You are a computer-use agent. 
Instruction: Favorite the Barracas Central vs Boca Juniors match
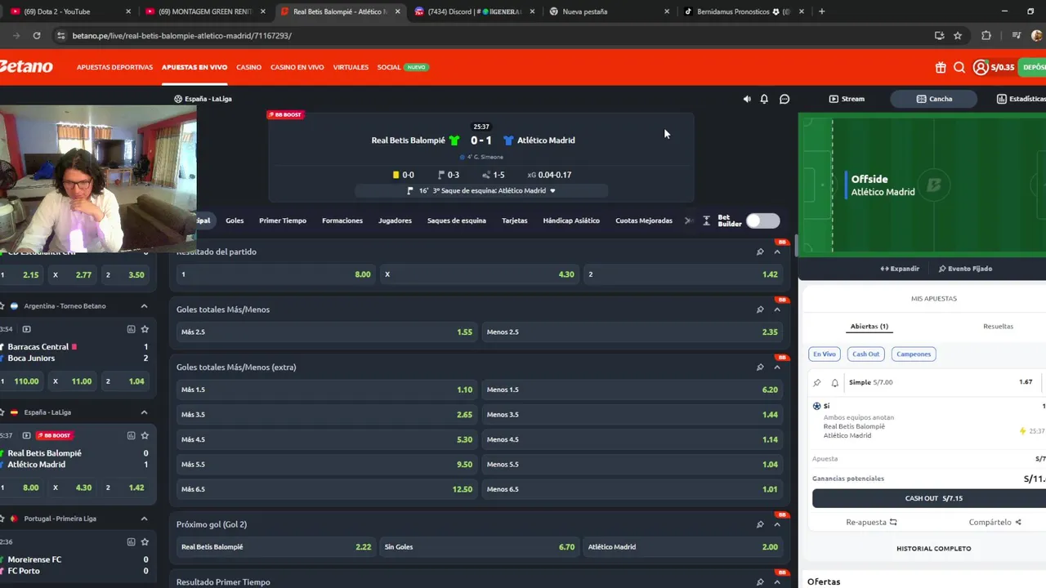(x=145, y=329)
